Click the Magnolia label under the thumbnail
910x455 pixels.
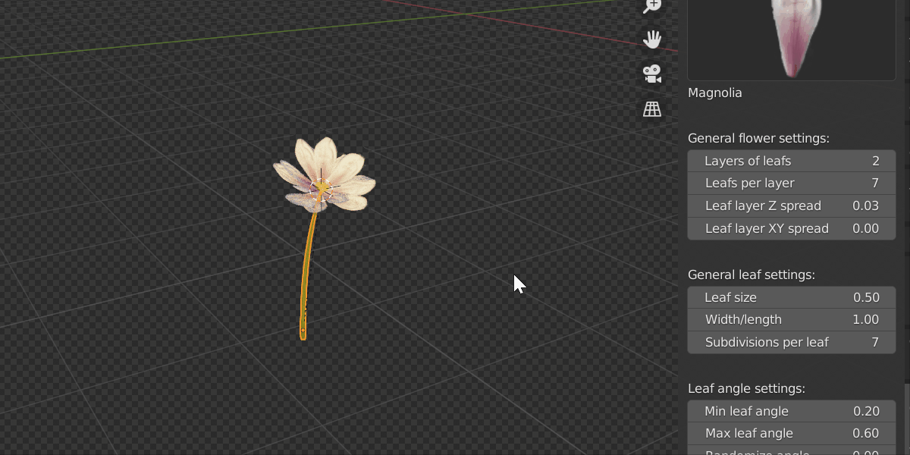pos(714,93)
